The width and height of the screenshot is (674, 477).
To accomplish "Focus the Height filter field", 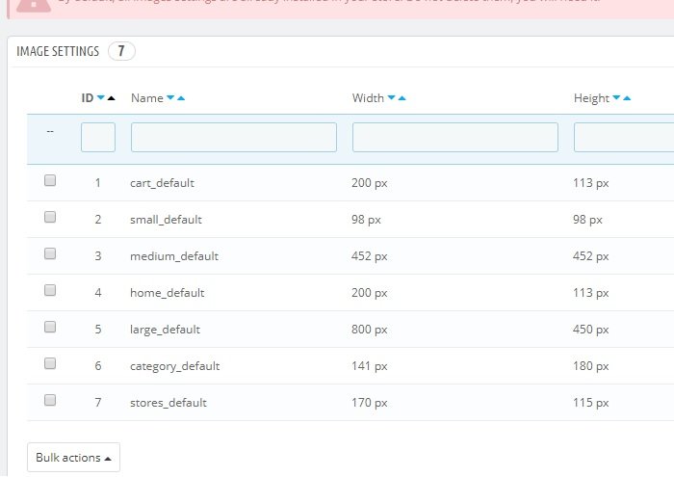I will 624,137.
